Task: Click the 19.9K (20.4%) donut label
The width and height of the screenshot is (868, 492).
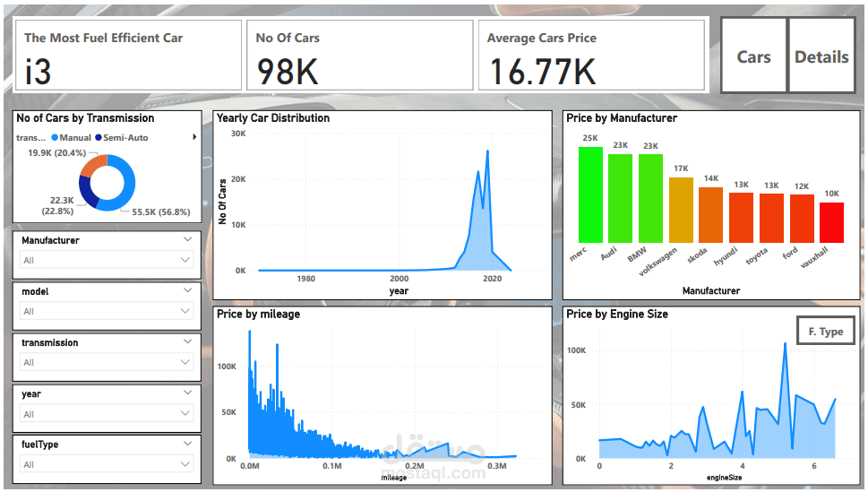Action: (57, 153)
